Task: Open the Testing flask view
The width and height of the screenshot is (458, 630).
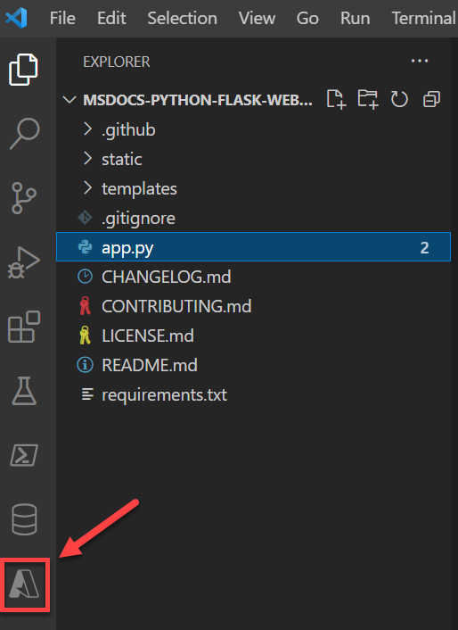Action: 24,391
